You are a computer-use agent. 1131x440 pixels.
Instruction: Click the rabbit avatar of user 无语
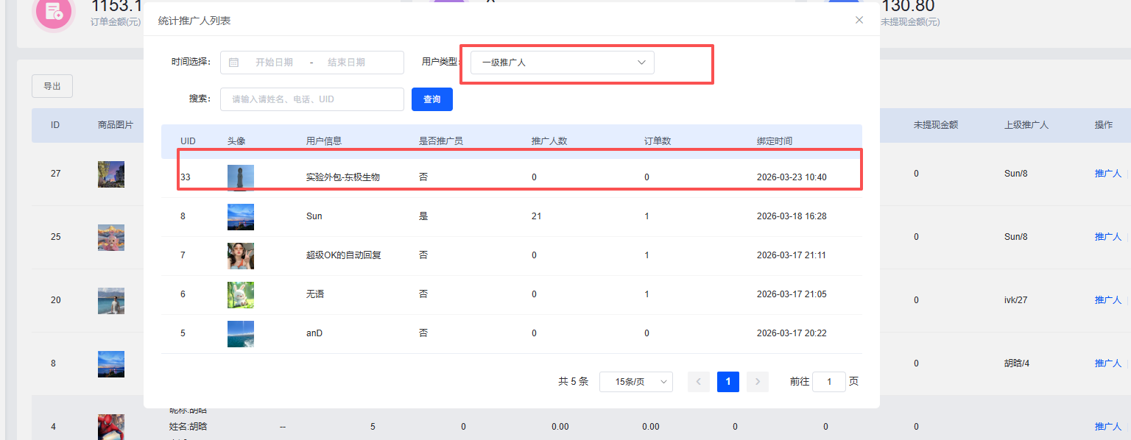(x=241, y=294)
